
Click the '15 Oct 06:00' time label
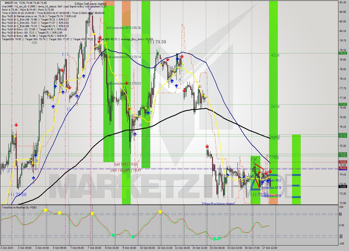pyautogui.click(x=217, y=248)
